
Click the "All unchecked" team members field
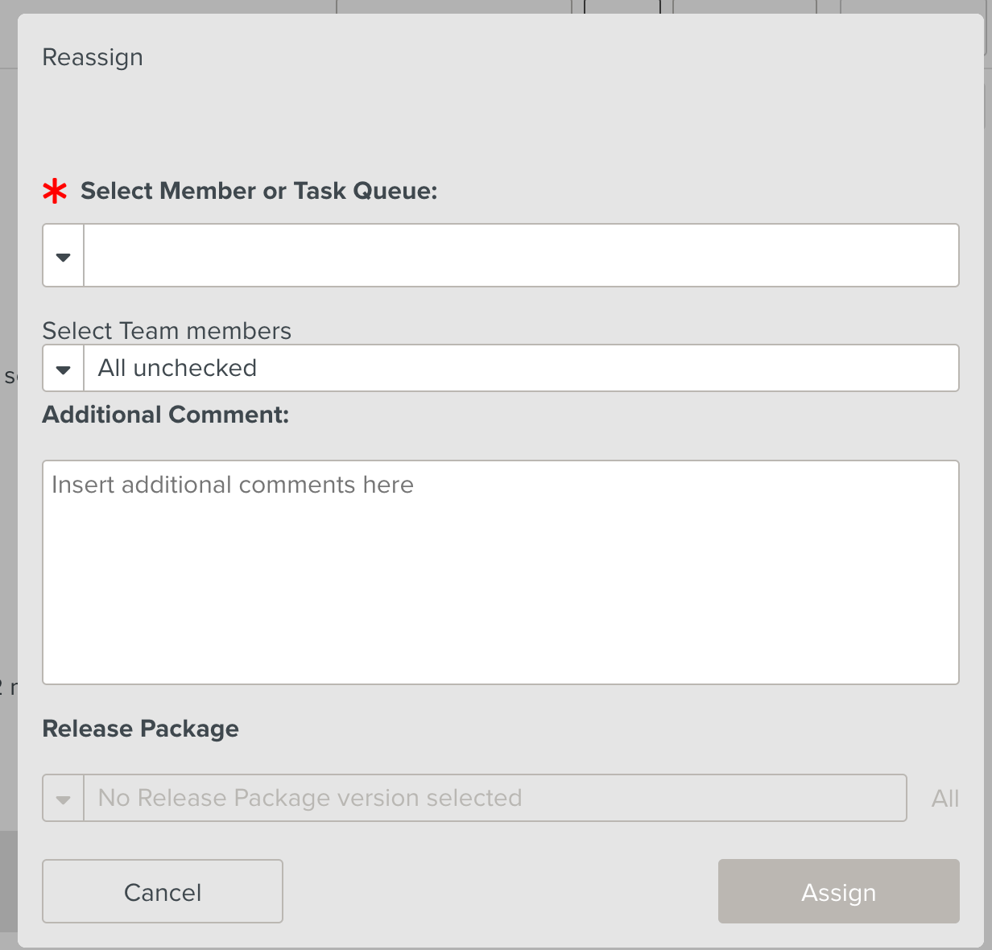click(520, 369)
